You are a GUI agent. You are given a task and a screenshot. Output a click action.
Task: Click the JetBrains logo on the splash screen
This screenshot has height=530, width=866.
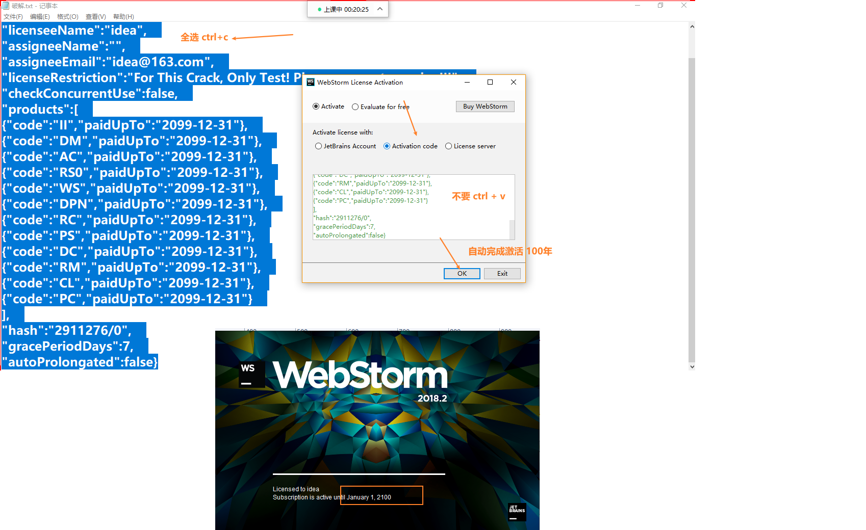pos(517,512)
